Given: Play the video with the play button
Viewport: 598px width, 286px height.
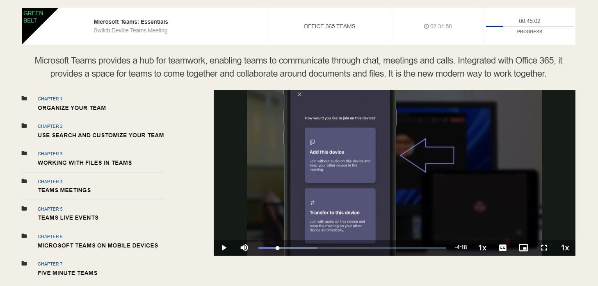Looking at the screenshot, I should point(224,247).
